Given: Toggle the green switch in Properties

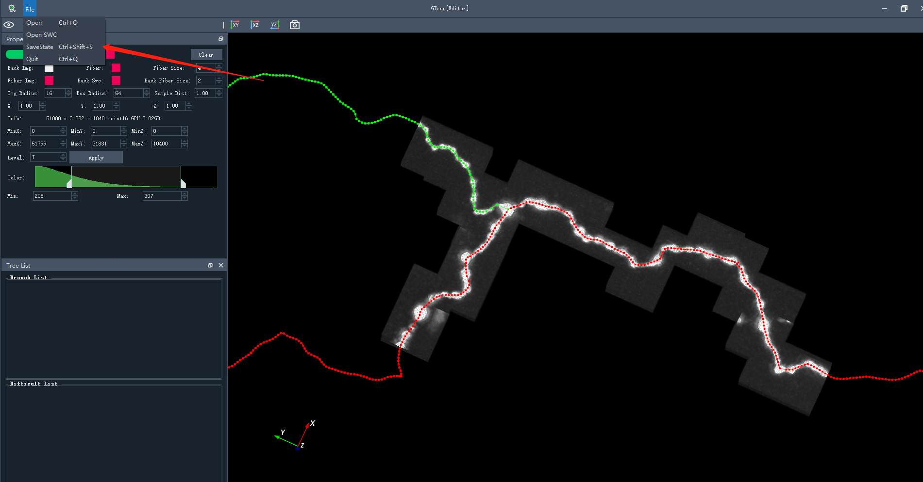Looking at the screenshot, I should [14, 54].
